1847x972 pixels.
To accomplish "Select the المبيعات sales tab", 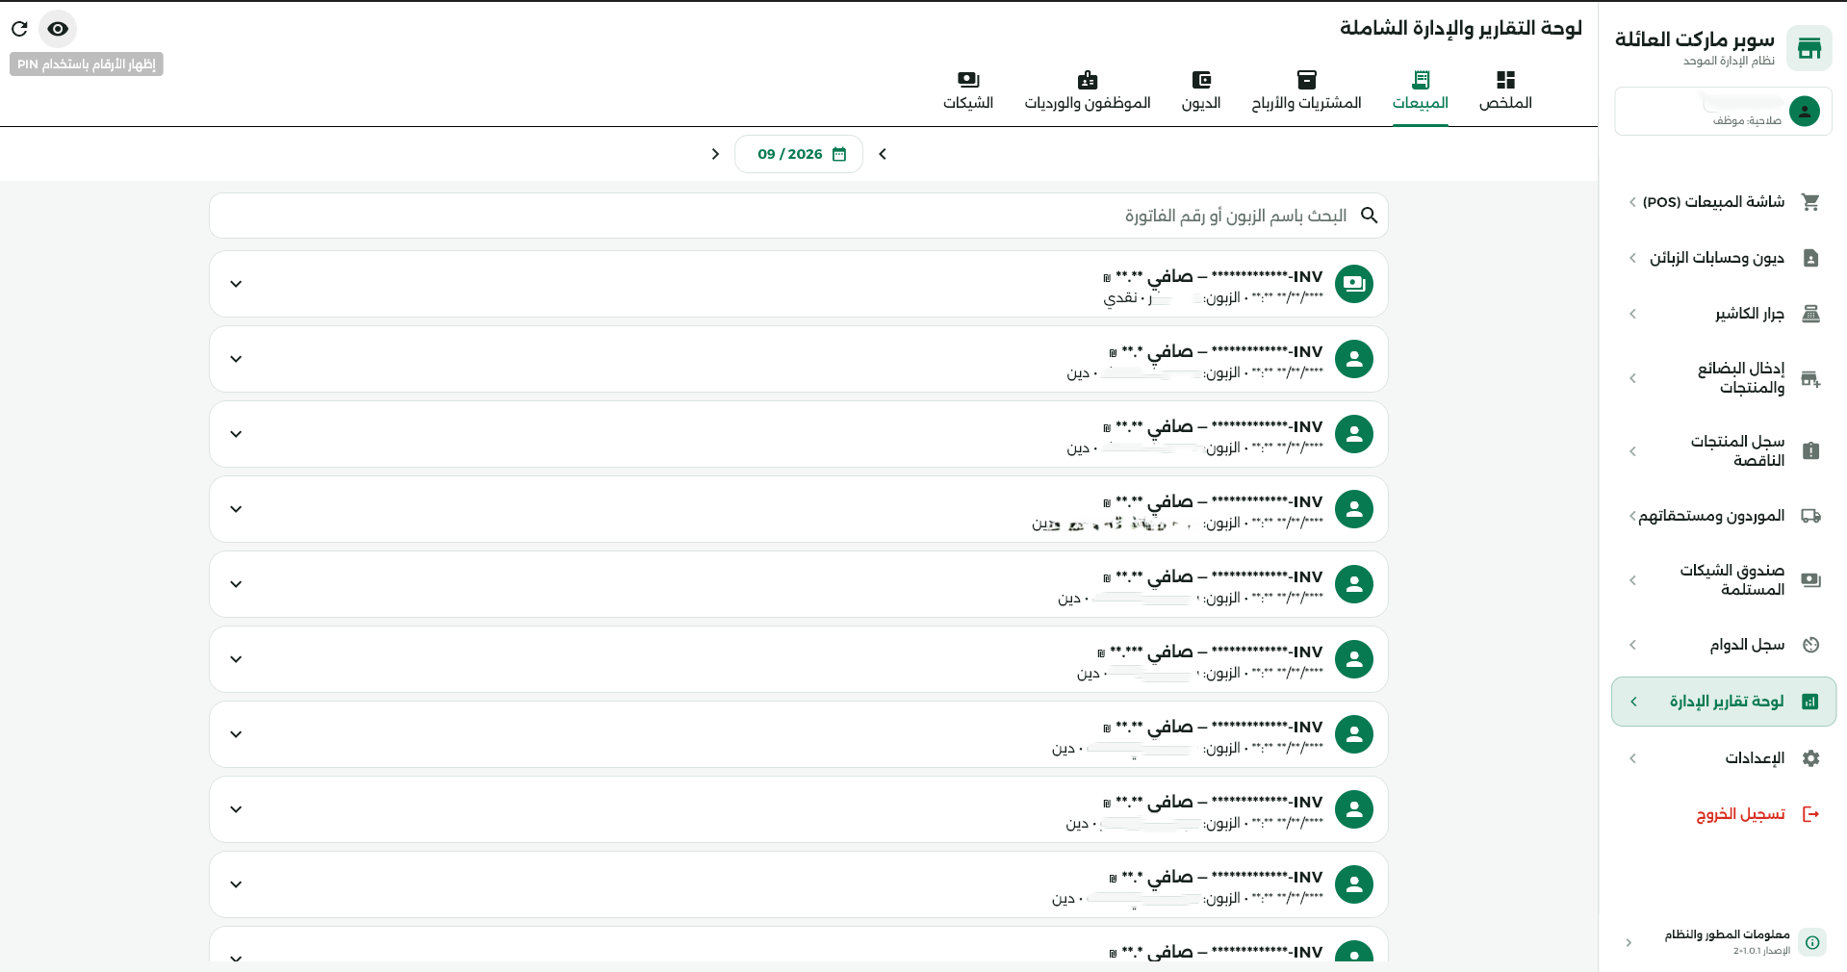I will click(x=1420, y=90).
